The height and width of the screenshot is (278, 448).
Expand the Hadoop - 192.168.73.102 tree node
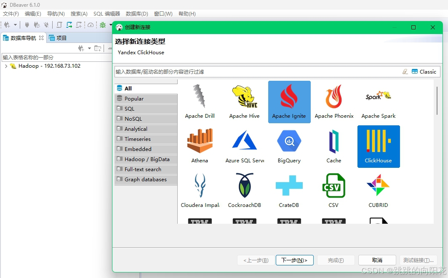(x=6, y=66)
